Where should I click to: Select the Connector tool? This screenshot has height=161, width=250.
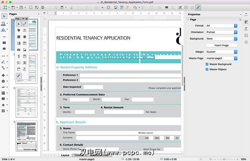pyautogui.click(x=3, y=68)
